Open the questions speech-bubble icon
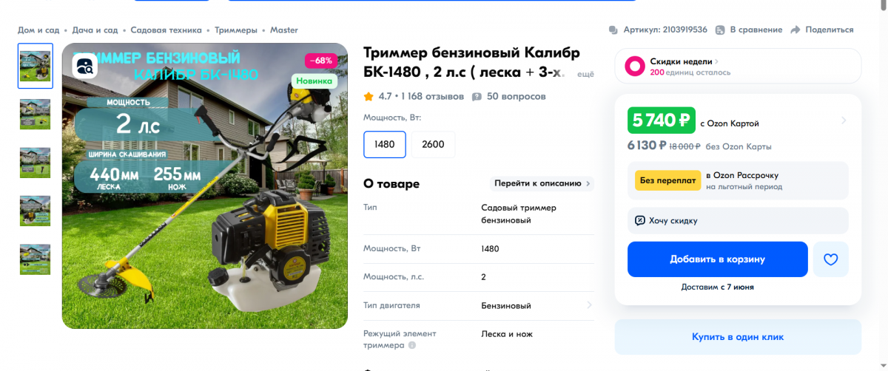This screenshot has height=371, width=888. pyautogui.click(x=477, y=97)
